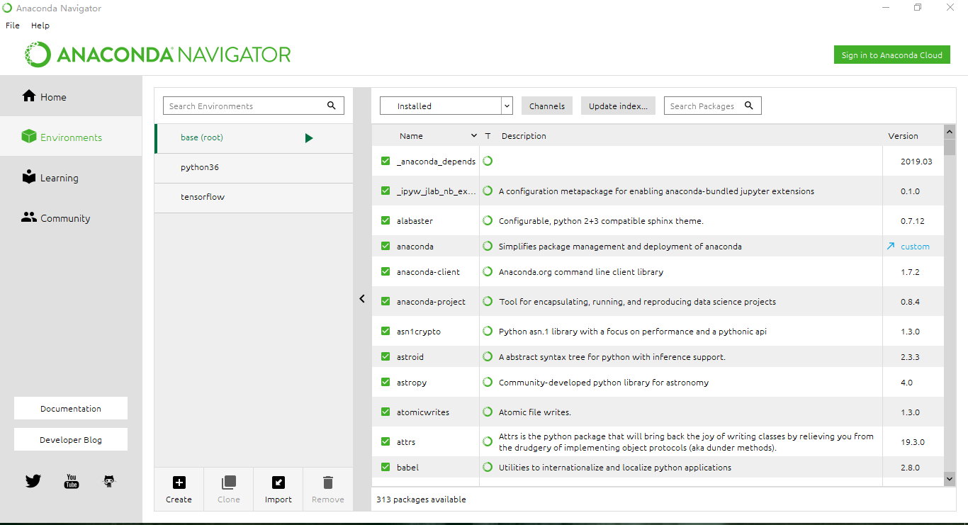Click the Name column sort arrow
This screenshot has width=968, height=525.
click(x=474, y=136)
